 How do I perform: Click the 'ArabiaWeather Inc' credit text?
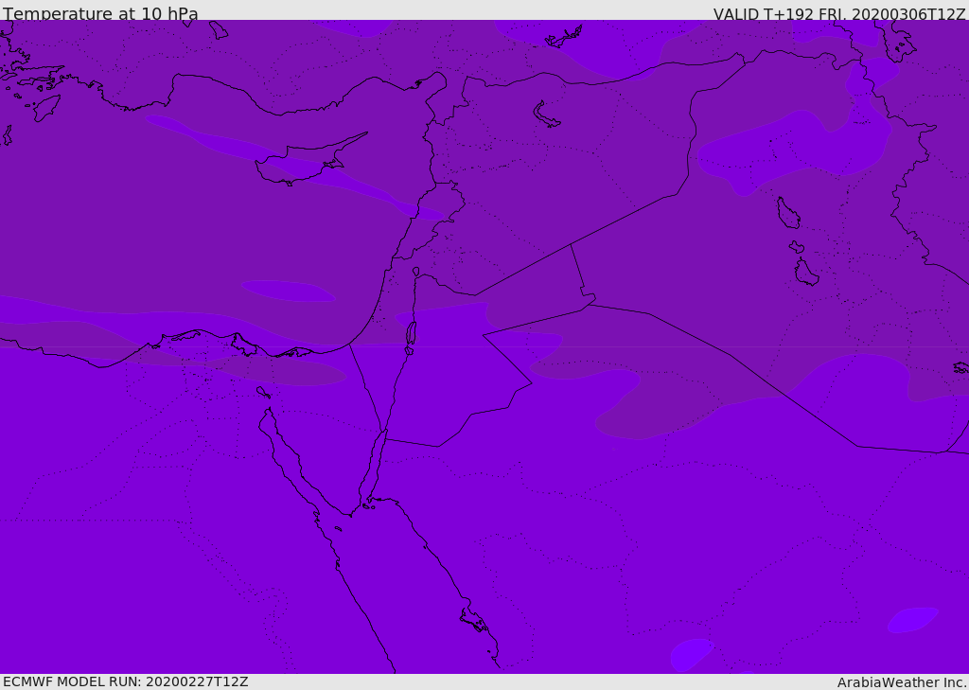coord(901,682)
